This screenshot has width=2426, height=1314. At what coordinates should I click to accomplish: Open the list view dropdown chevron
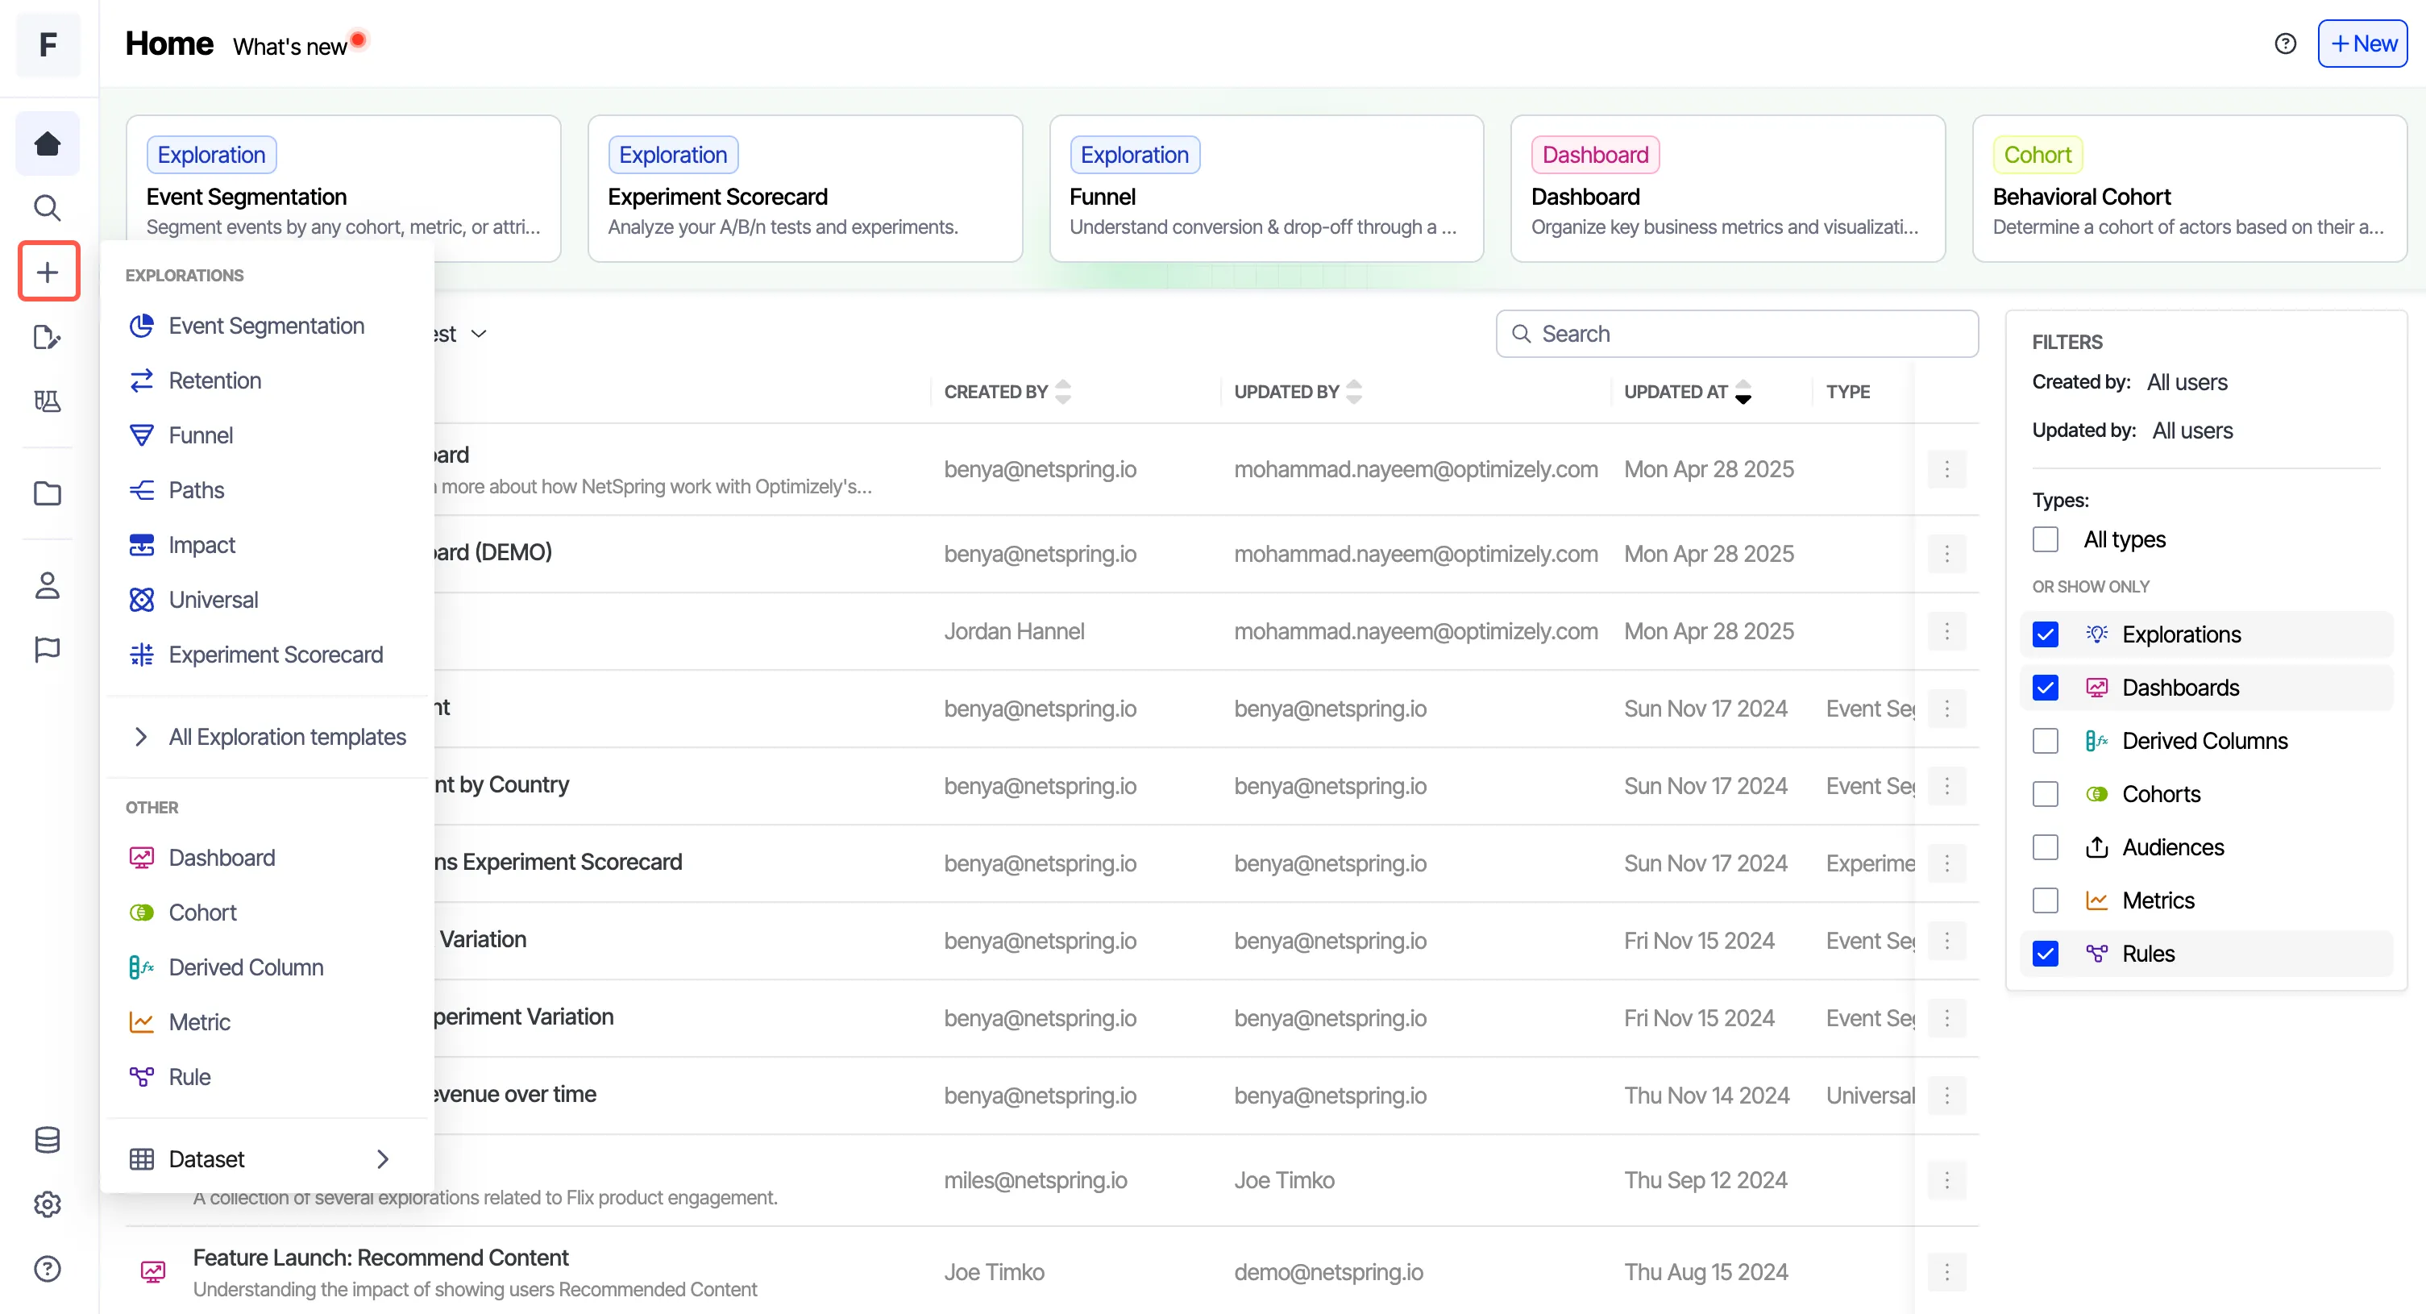(479, 334)
